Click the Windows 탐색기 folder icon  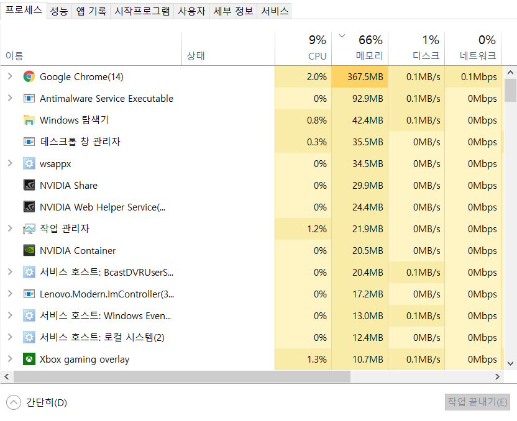(29, 120)
